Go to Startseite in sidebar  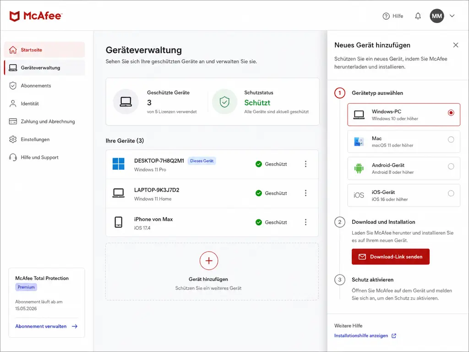[x=44, y=49]
